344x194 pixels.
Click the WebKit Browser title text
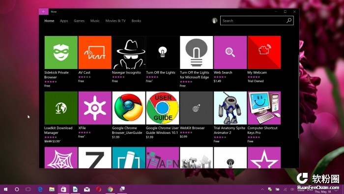[x=192, y=128]
